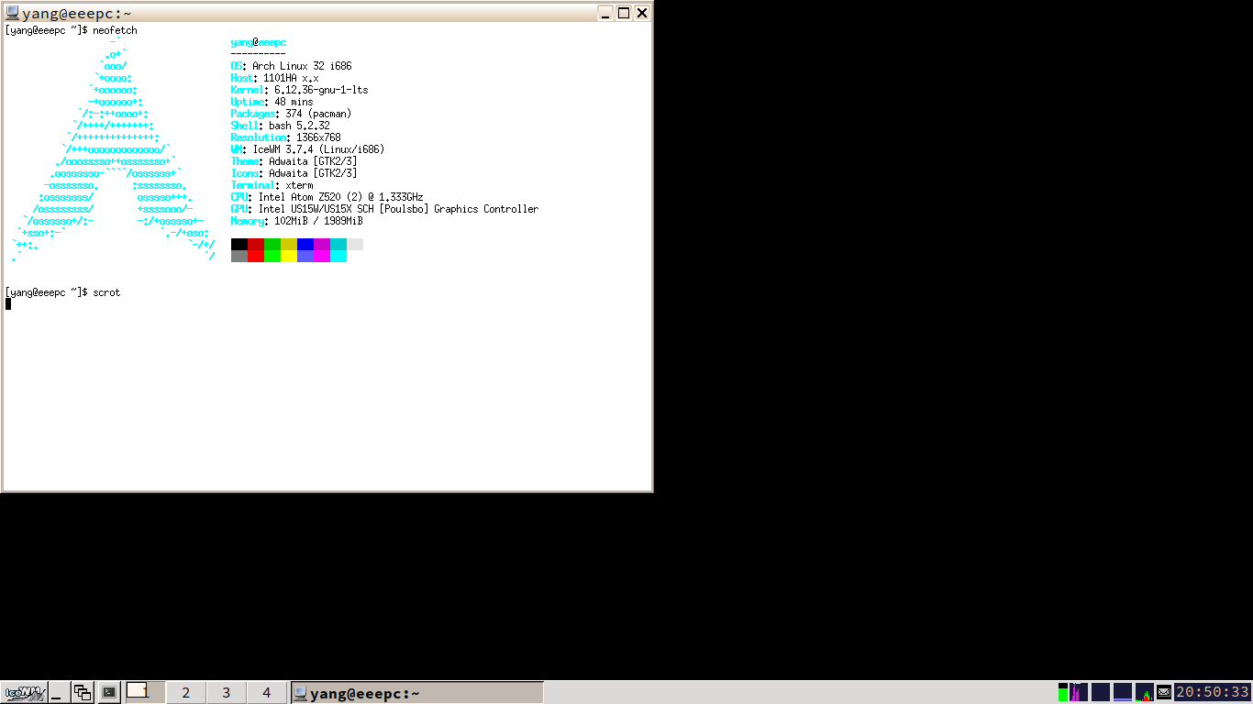Close the xterm window
1253x704 pixels.
[642, 13]
